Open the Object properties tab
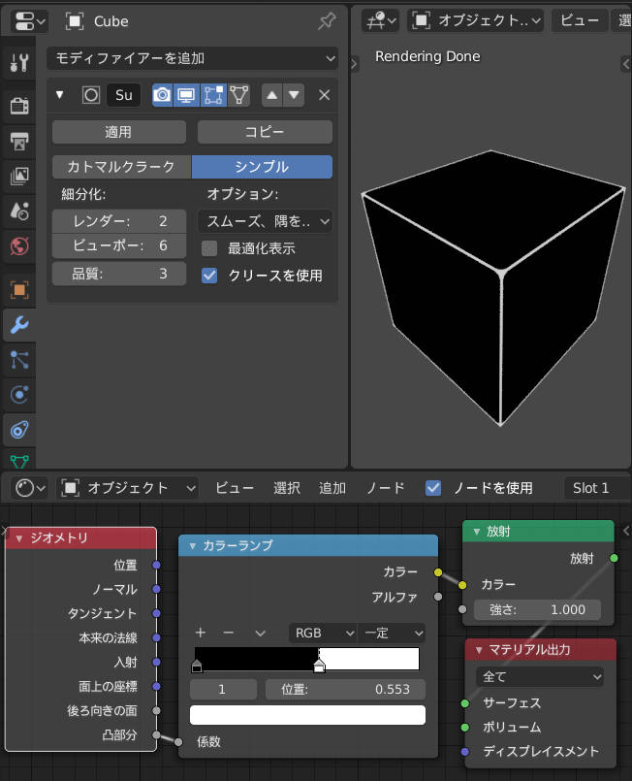The image size is (632, 781). click(x=19, y=290)
